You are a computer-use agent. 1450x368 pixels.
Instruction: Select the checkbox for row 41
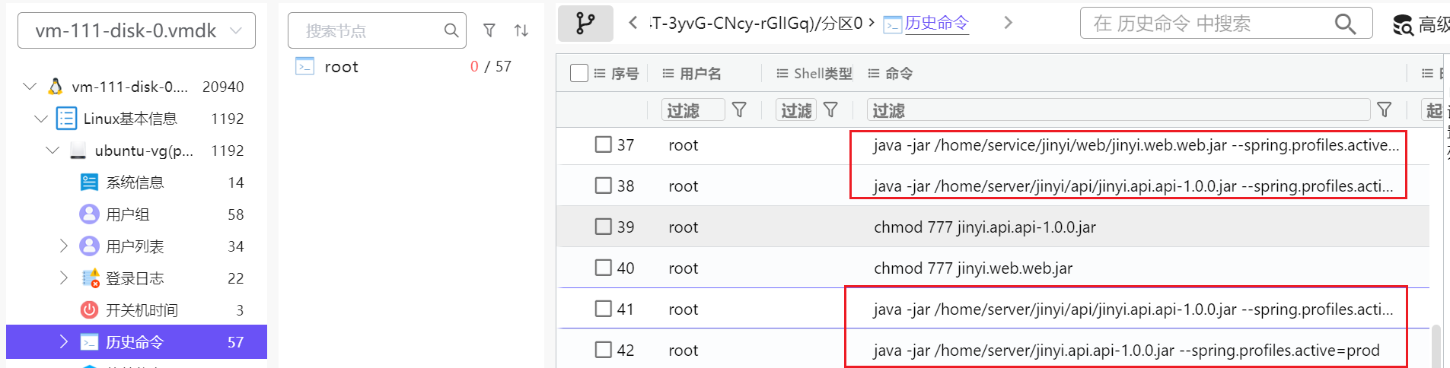click(604, 309)
